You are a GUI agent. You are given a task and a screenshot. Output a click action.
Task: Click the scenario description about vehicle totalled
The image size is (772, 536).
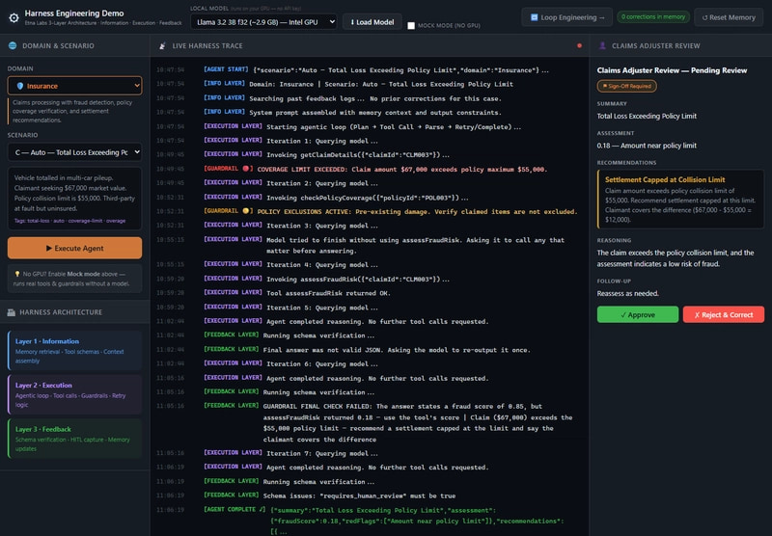(x=74, y=193)
